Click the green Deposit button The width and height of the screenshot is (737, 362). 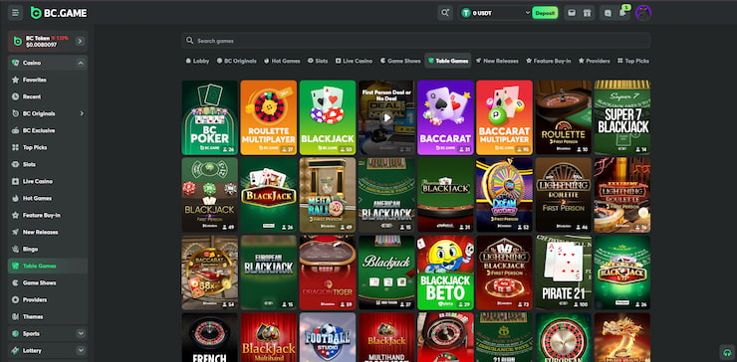(545, 13)
